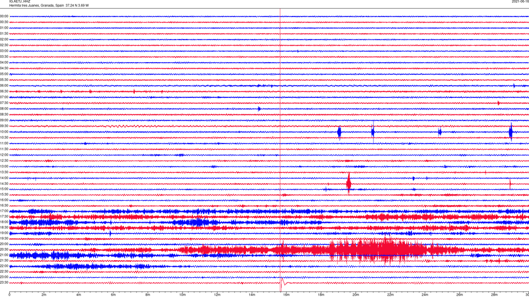Click the 19:00 time row label
The width and height of the screenshot is (529, 297).
click(x=4, y=233)
